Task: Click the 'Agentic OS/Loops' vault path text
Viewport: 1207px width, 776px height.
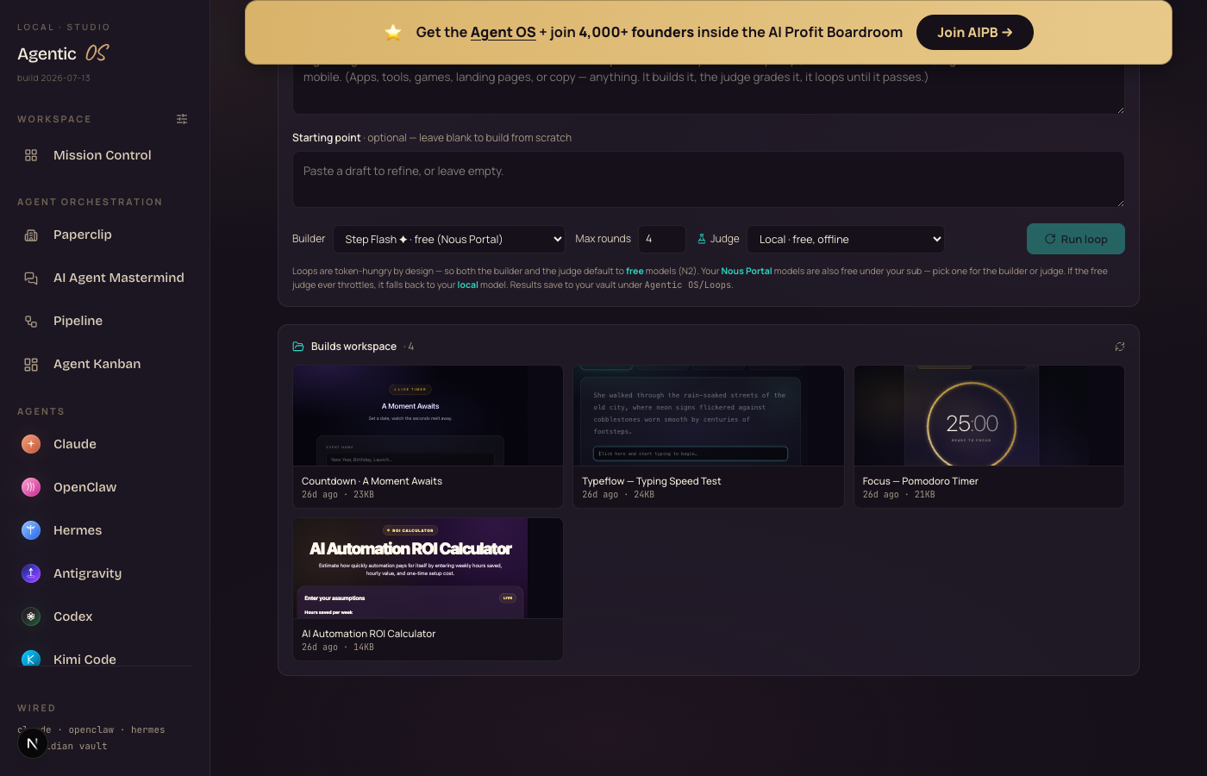Action: (688, 285)
